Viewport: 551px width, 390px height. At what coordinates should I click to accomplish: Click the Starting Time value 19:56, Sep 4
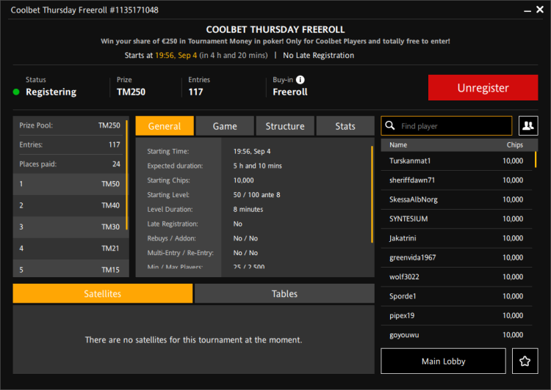click(252, 152)
